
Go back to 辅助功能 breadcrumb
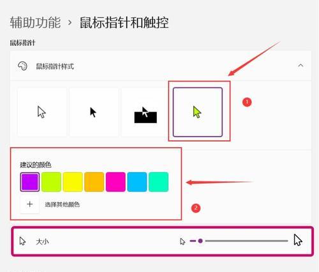point(35,22)
